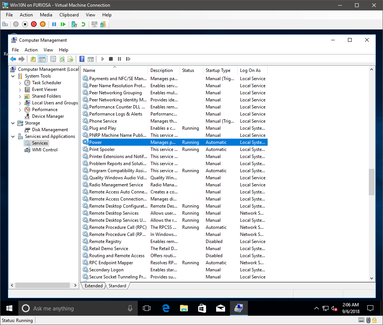Sort services by Name column

pos(114,70)
